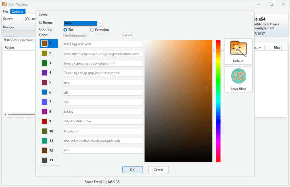Click the vdi,vhd,vhdx,qcow extension field
This screenshot has width=290, height=187.
click(103, 121)
